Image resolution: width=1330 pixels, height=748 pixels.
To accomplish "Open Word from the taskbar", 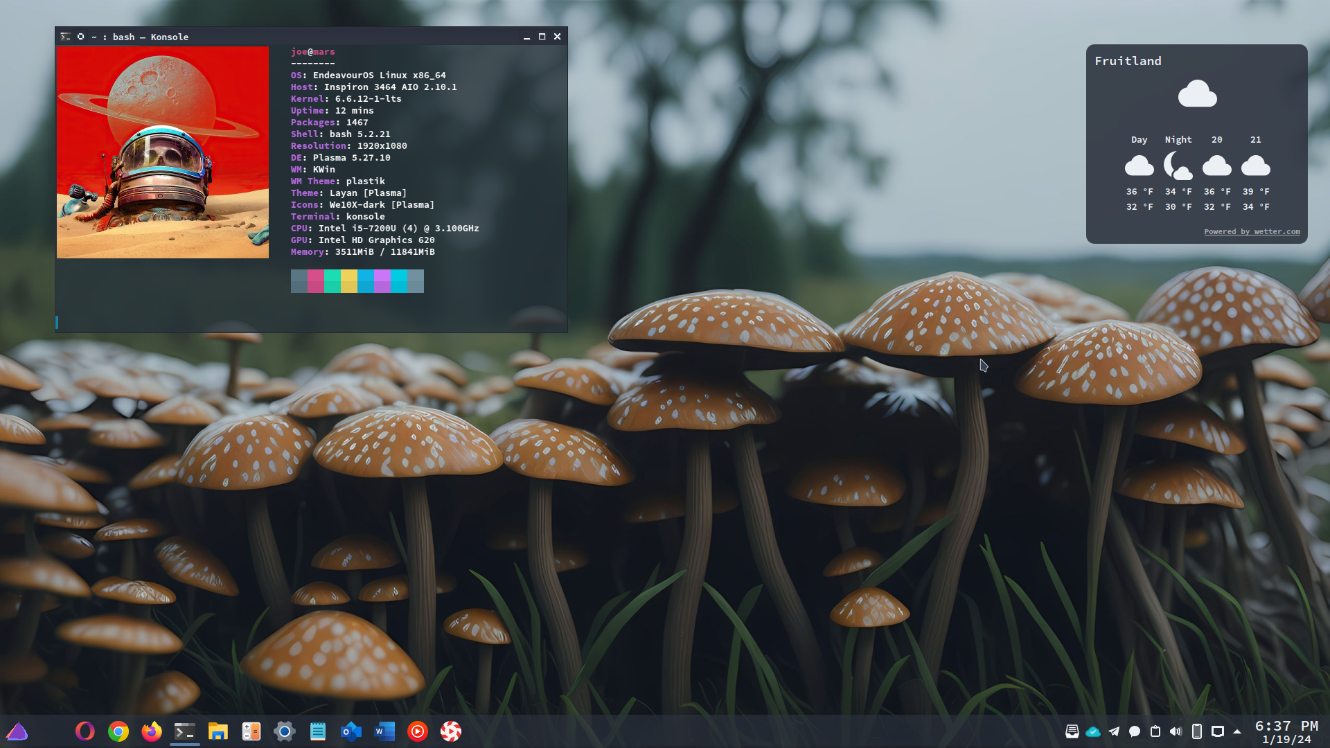I will [x=384, y=731].
